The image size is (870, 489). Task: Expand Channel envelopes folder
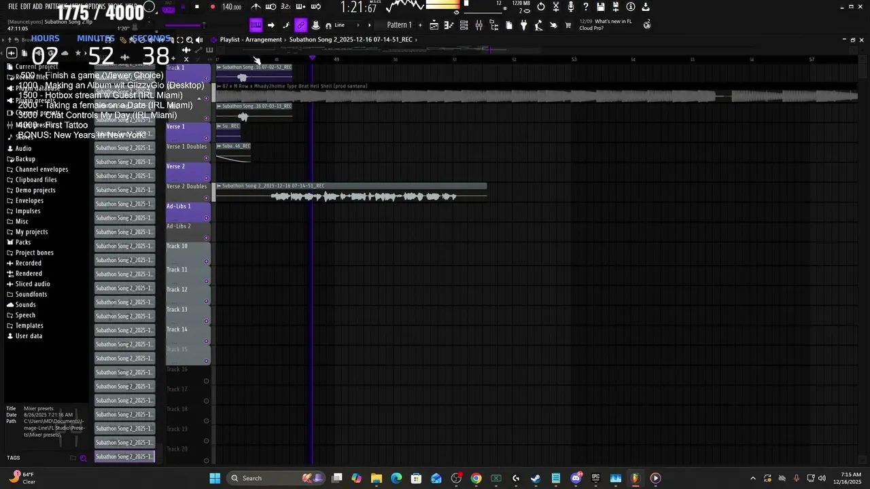pyautogui.click(x=41, y=169)
